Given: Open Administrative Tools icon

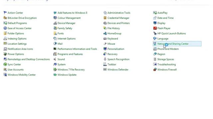Looking at the screenshot, I should point(105,13).
